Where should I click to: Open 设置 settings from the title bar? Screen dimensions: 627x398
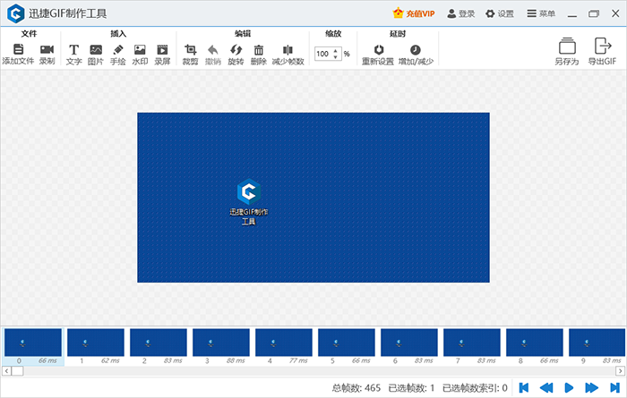point(500,13)
